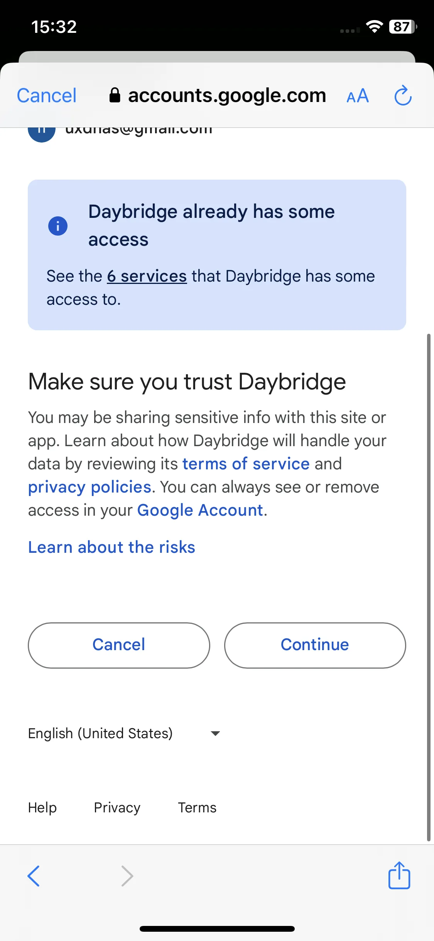
Task: Open the privacy policies link
Action: (90, 487)
